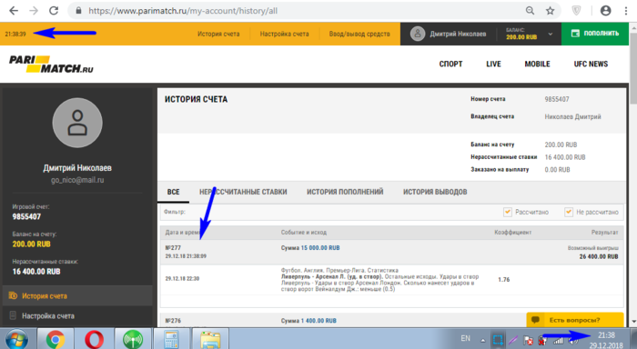637x349 pixels.
Task: Show hidden system tray icons arrow
Action: point(482,340)
